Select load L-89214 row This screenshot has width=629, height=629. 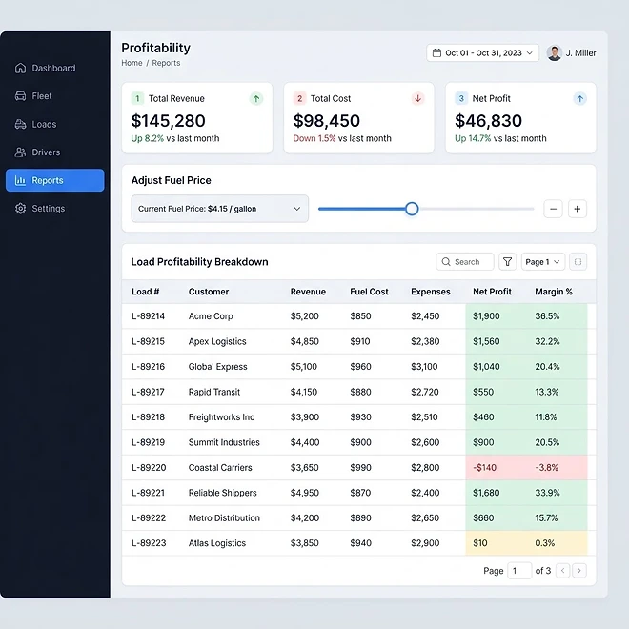(358, 316)
